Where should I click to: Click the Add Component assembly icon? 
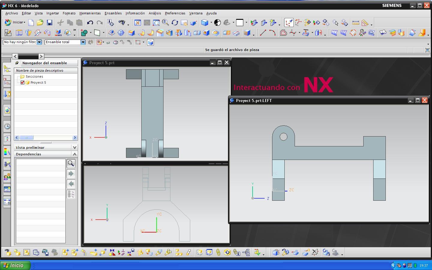coord(65,253)
